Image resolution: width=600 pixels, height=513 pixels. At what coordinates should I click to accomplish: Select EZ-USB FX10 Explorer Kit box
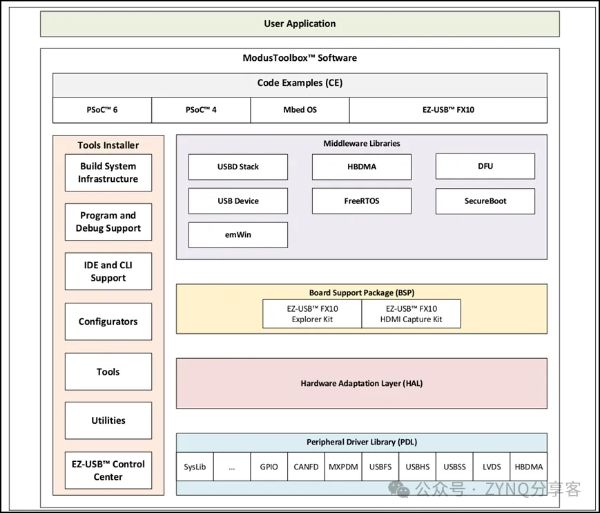[x=312, y=314]
